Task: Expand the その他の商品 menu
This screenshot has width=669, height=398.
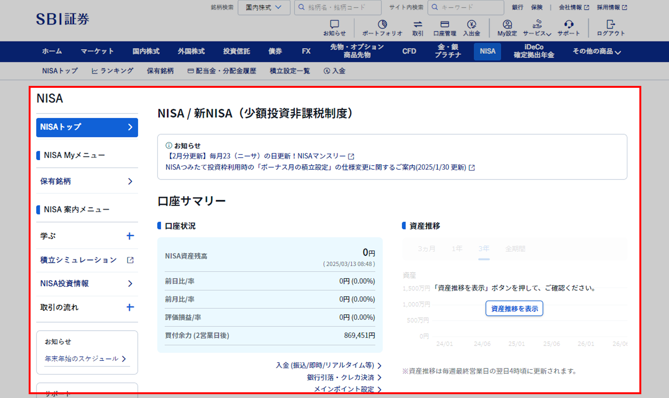Action: pos(597,52)
